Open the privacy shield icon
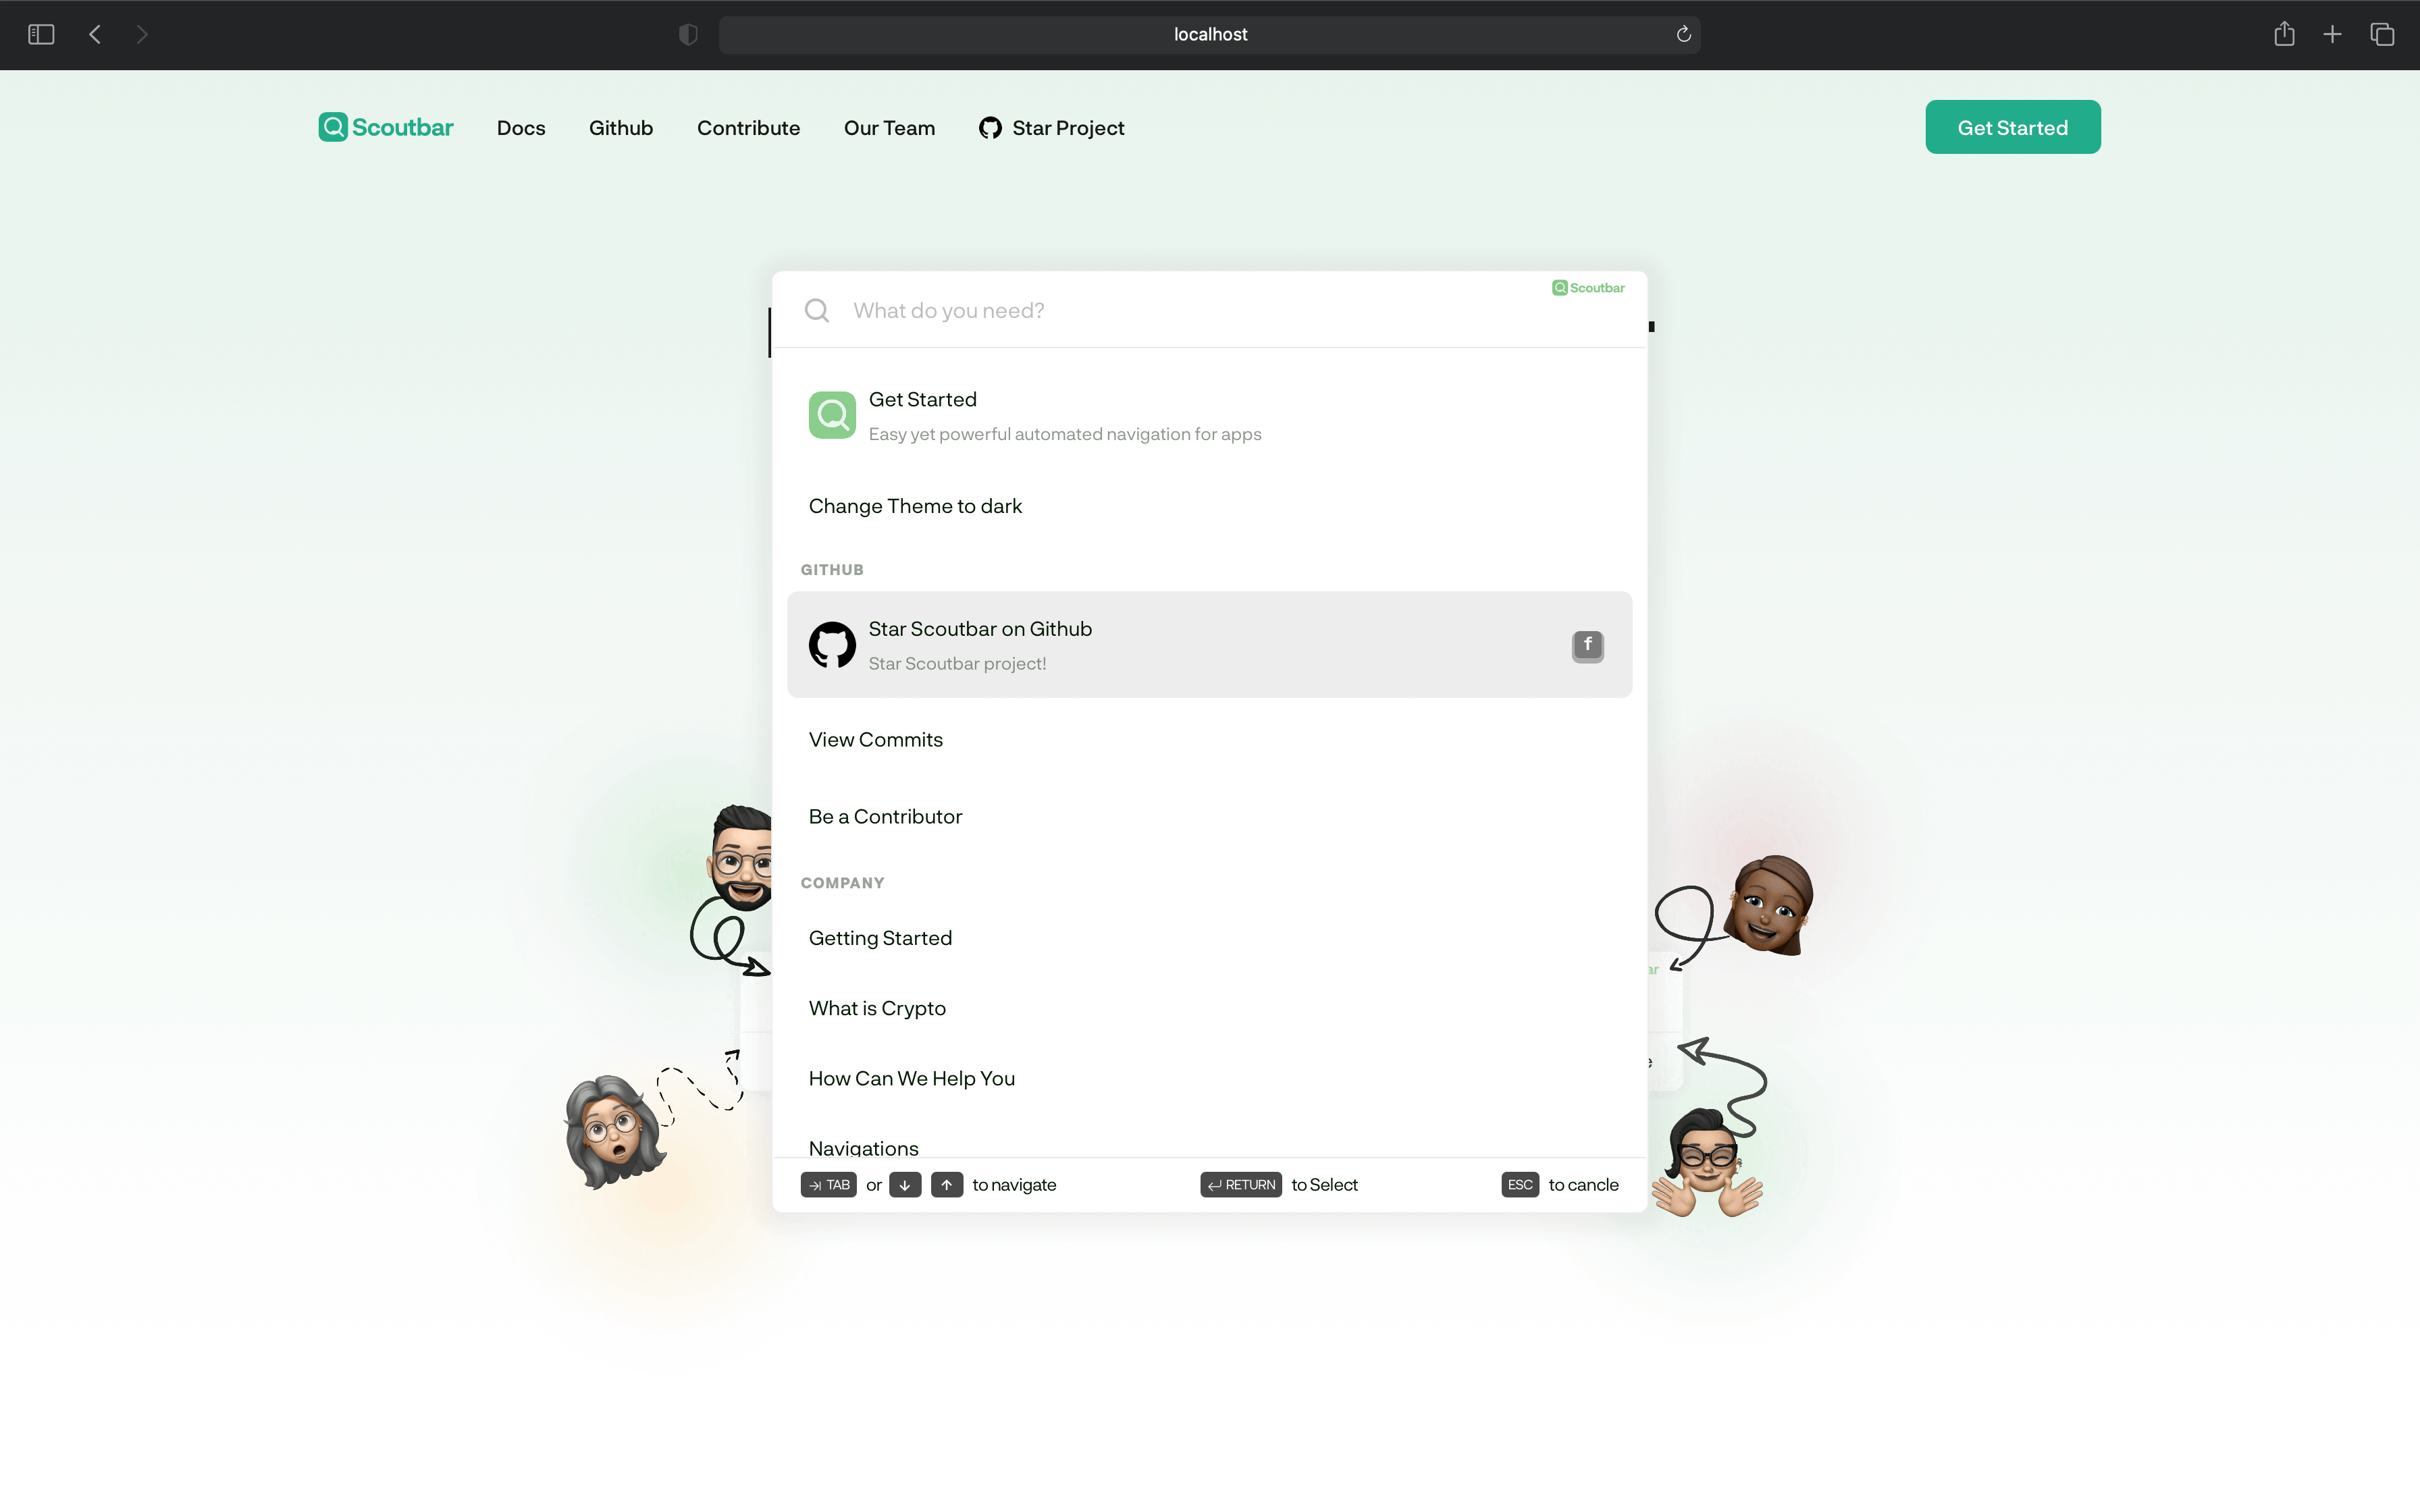Viewport: 2420px width, 1512px height. click(688, 34)
